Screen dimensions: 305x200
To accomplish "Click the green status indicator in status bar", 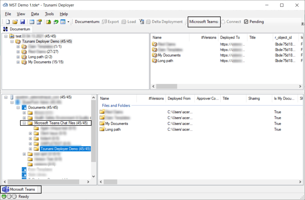I will click(4, 196).
